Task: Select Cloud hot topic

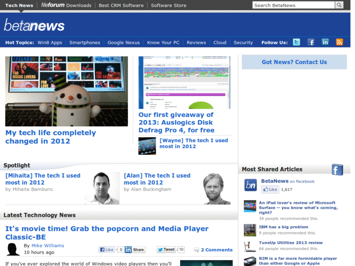Action: 220,43
